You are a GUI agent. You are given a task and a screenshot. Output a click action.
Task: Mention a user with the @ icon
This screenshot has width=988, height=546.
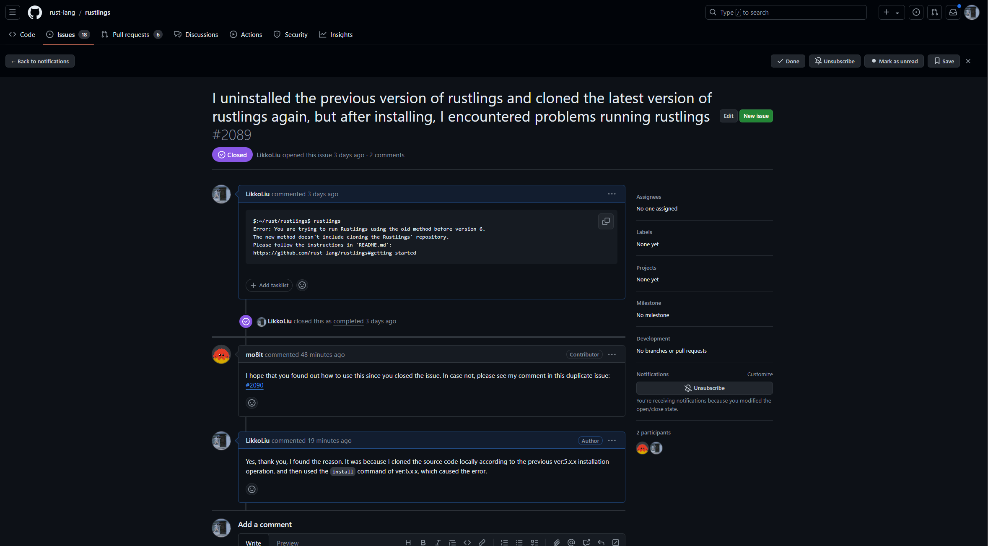click(571, 542)
